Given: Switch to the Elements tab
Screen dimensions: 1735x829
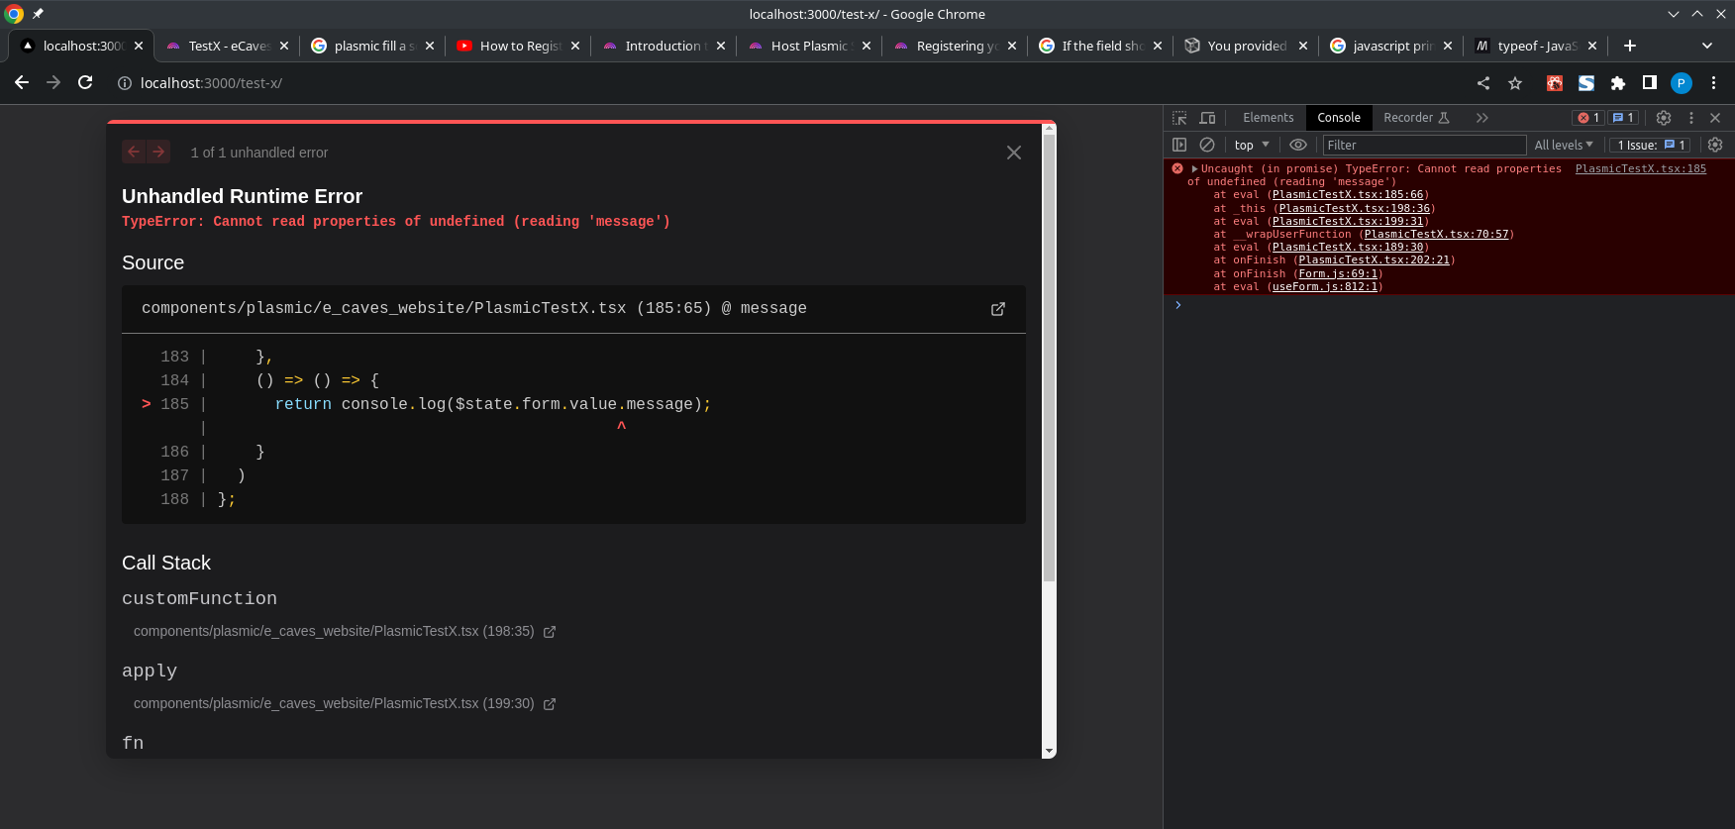Looking at the screenshot, I should pos(1268,118).
